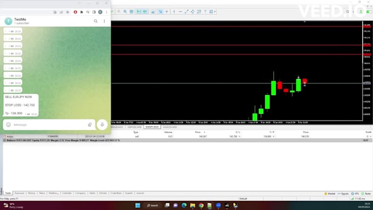The image size is (373, 210).
Task: Open the Mailbox tab in Toolbox
Action: [53, 193]
